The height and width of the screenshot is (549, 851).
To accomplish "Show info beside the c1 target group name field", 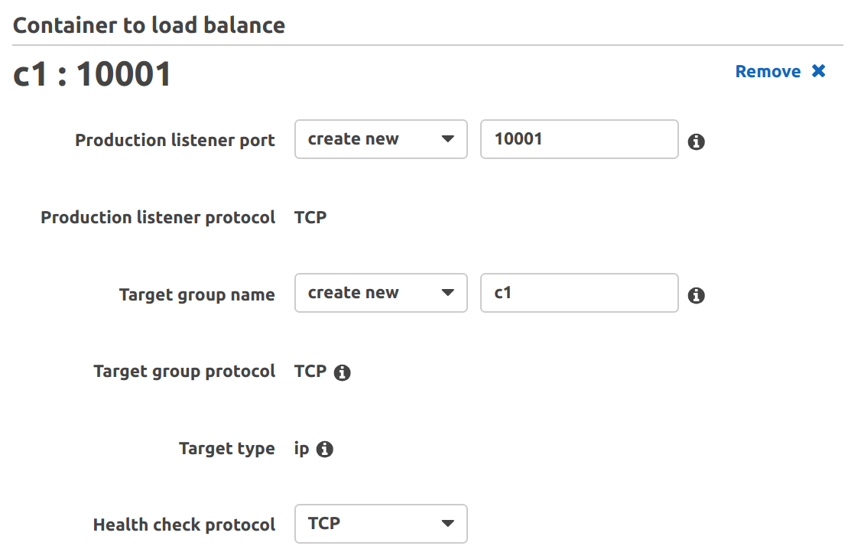I will click(697, 296).
